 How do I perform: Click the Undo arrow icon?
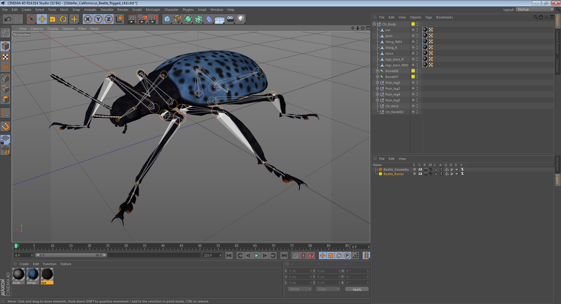(x=8, y=19)
